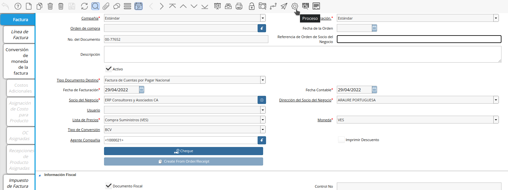Click the second trash icon for deleting selection
The height and width of the screenshot is (190, 508).
click(x=61, y=6)
